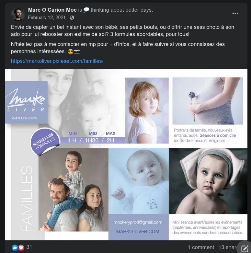The width and height of the screenshot is (251, 253).
Task: Open the 13 shares link
Action: [x=227, y=247]
